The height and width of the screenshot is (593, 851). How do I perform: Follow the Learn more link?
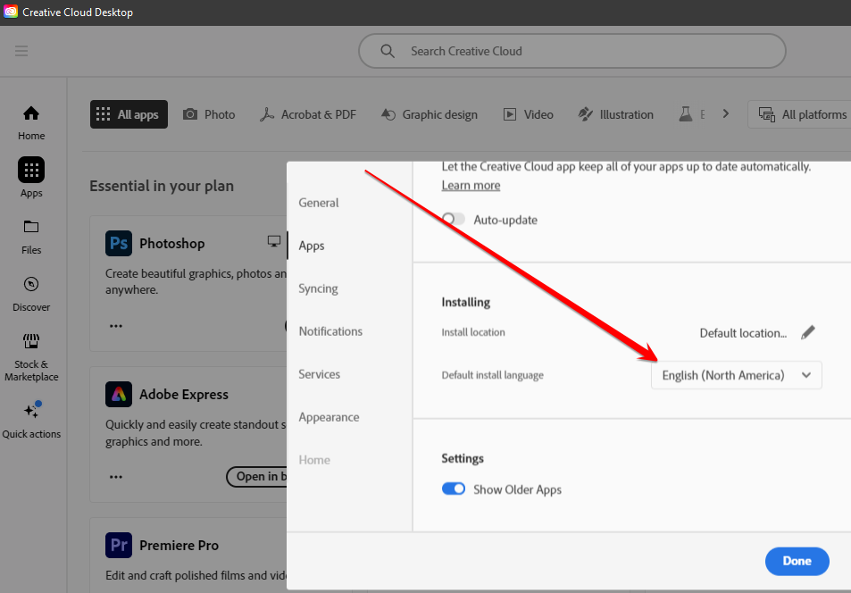click(x=471, y=185)
